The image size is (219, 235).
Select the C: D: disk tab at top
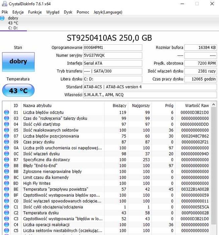[13, 23]
